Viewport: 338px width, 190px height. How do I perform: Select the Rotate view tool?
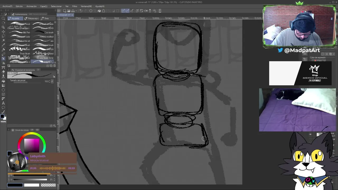point(3,23)
